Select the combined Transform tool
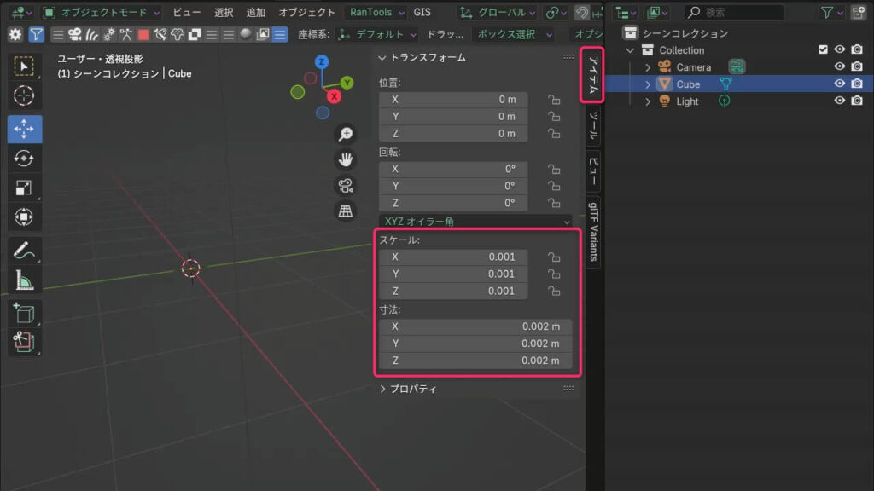This screenshot has height=491, width=874. click(24, 217)
